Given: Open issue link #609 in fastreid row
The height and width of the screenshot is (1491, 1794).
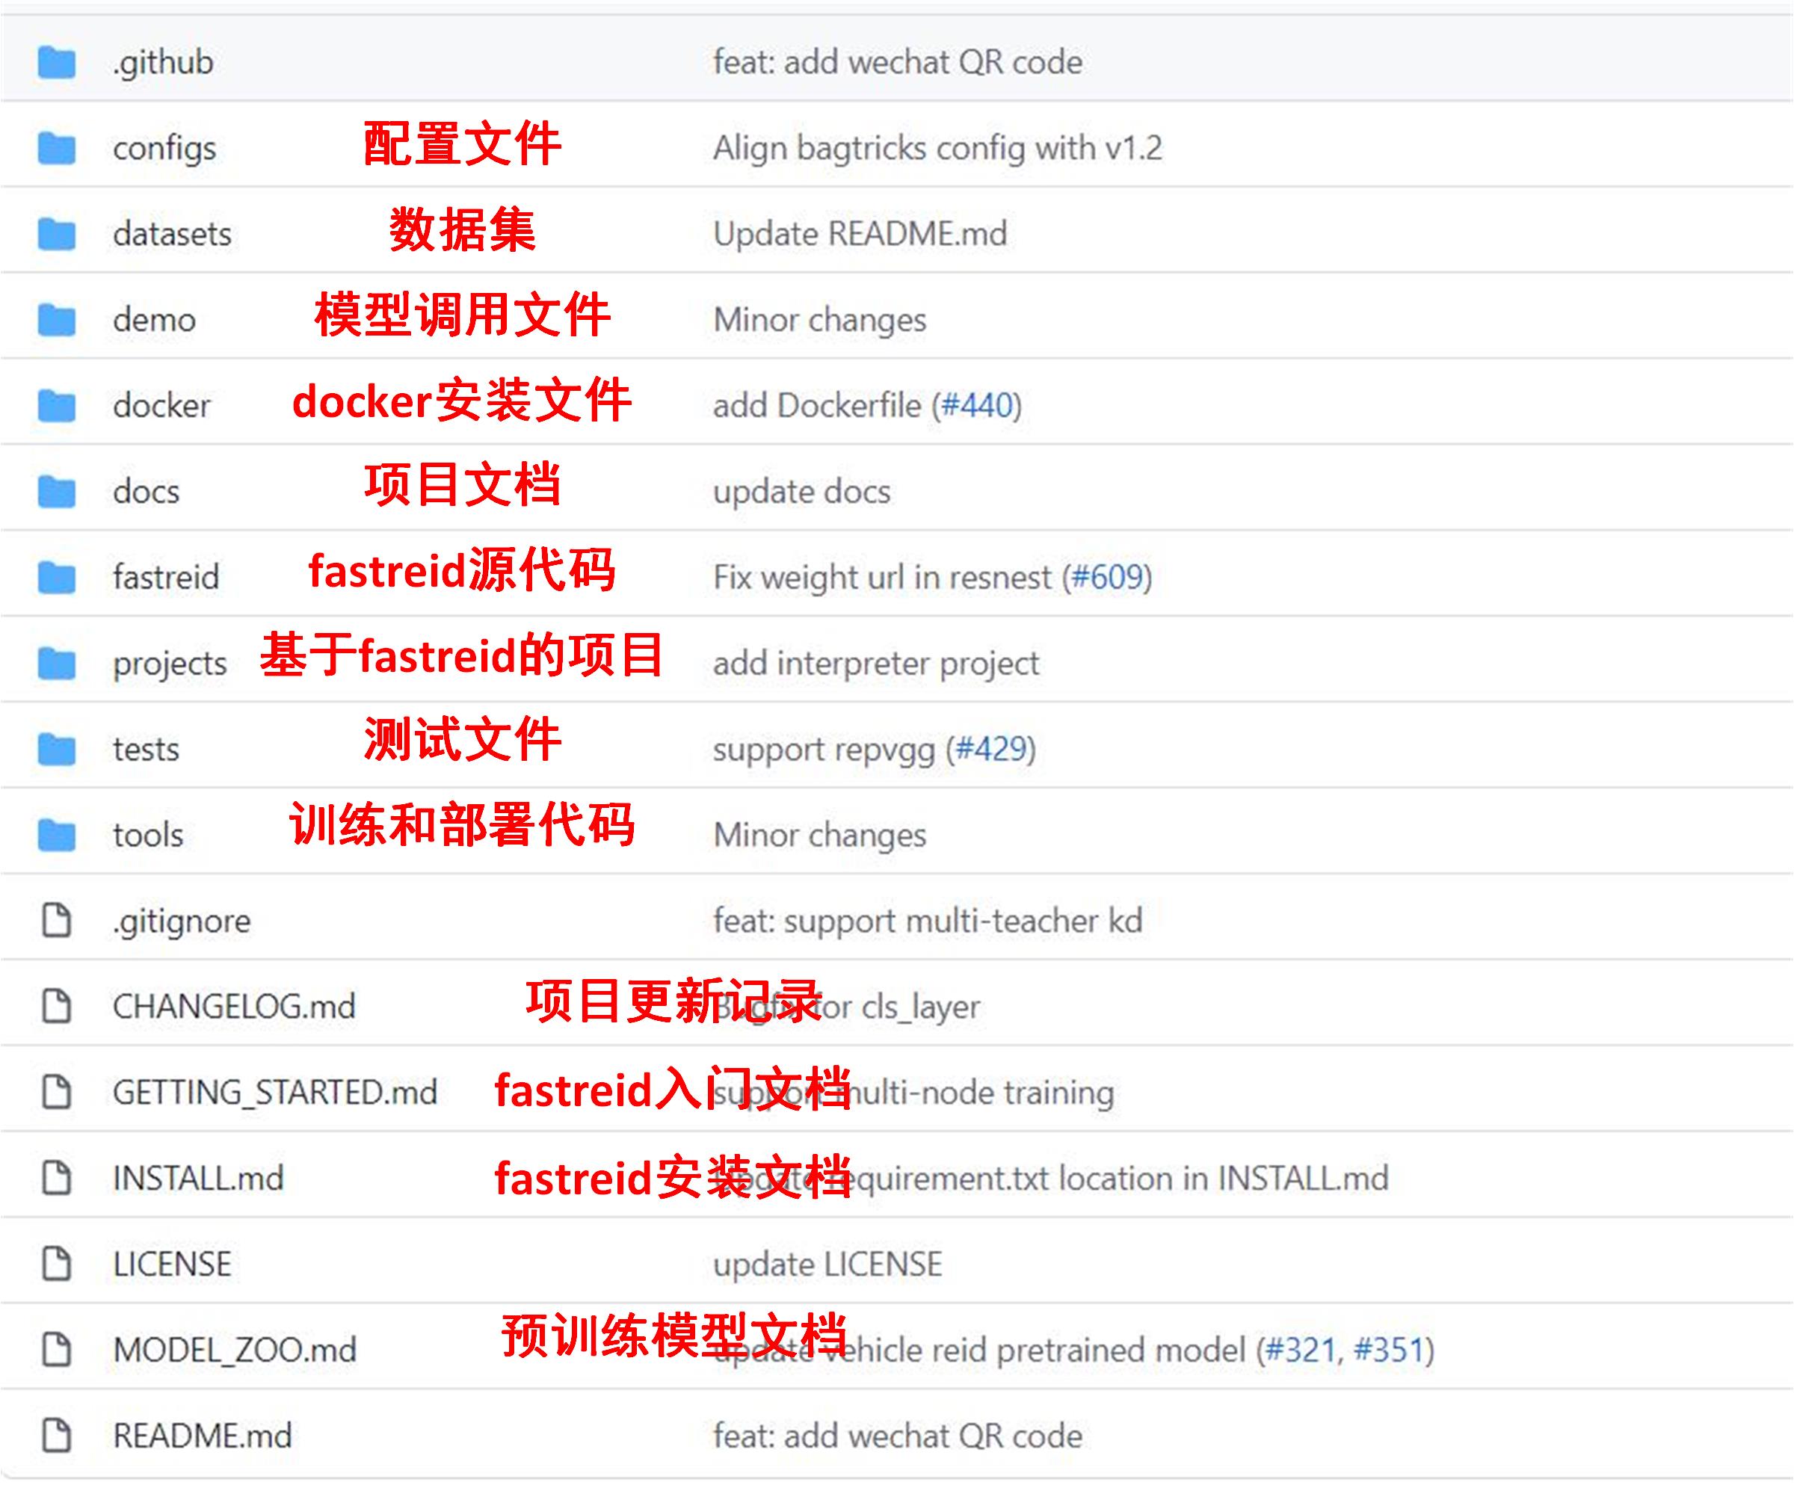Looking at the screenshot, I should (x=1107, y=577).
